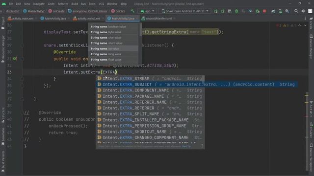The width and height of the screenshot is (314, 176).
Task: Start debugging with the green bug icon
Action: (x=236, y=11)
